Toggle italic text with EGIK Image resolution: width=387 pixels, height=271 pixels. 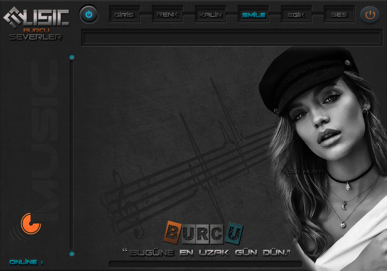coord(296,15)
